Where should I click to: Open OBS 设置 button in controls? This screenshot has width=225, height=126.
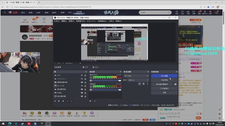(164, 93)
